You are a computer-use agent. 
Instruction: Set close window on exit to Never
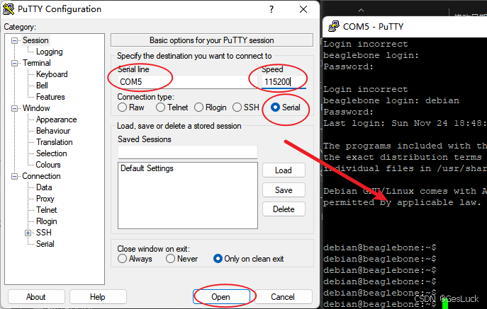pyautogui.click(x=171, y=259)
